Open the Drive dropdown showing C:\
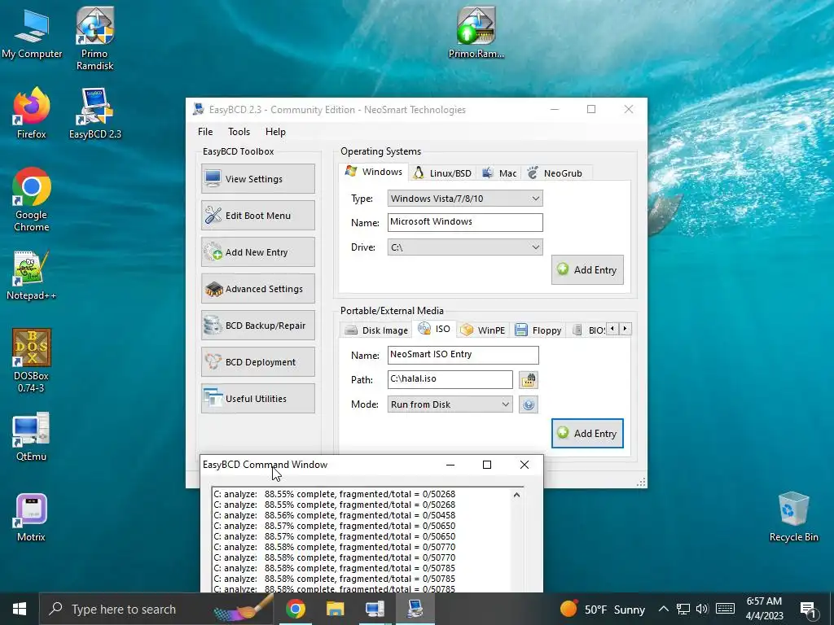 point(465,247)
